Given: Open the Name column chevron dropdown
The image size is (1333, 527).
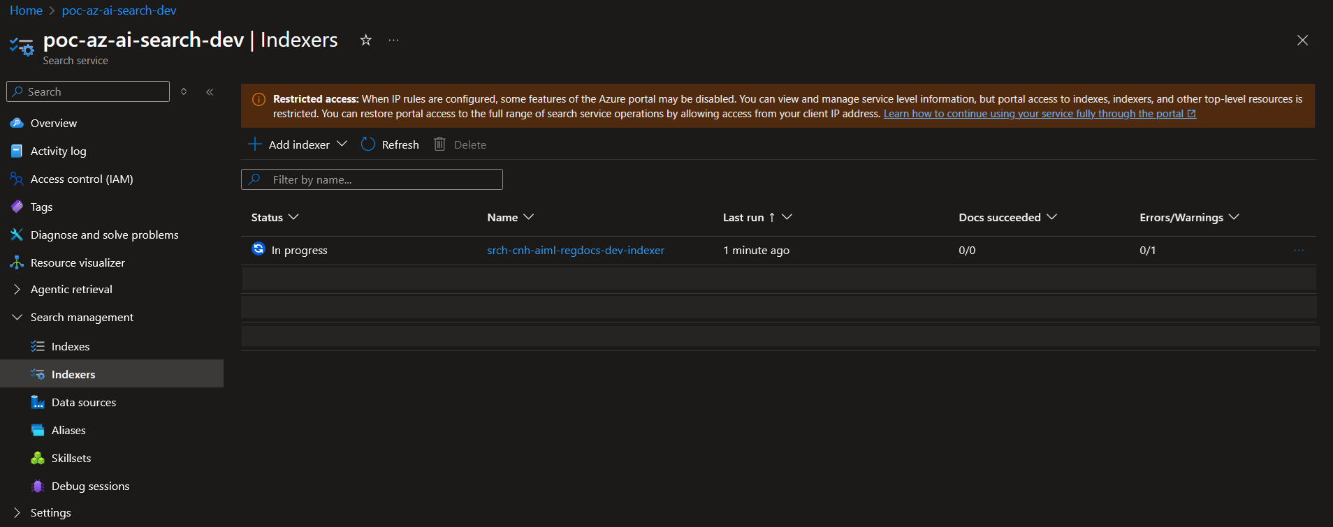Looking at the screenshot, I should tap(529, 217).
